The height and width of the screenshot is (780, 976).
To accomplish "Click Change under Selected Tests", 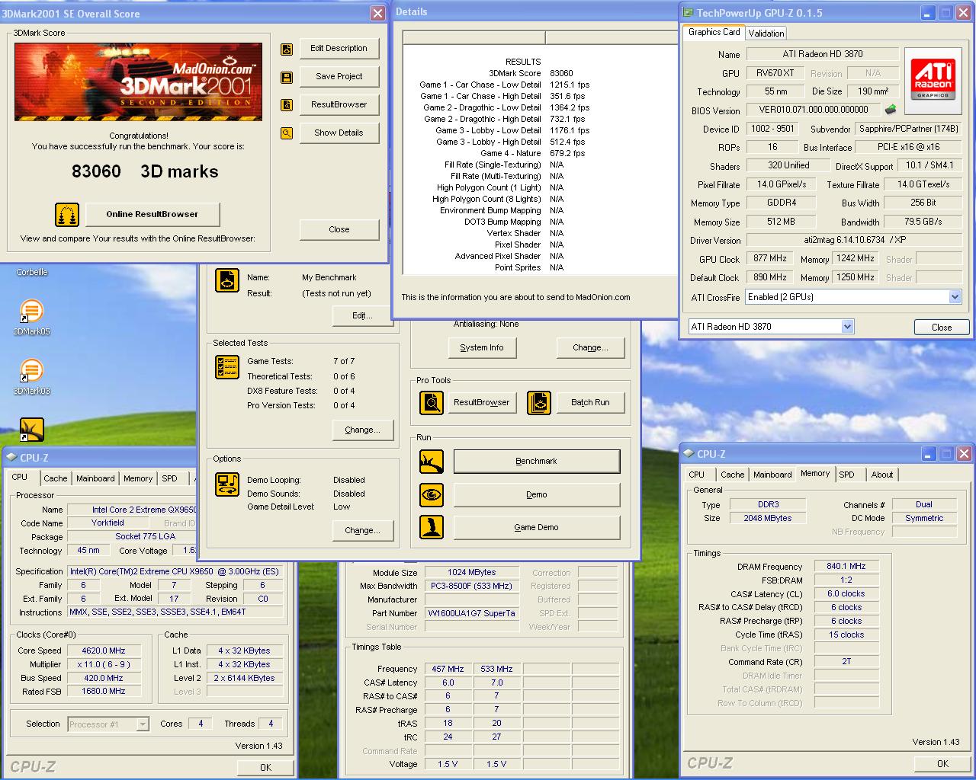I will [363, 430].
